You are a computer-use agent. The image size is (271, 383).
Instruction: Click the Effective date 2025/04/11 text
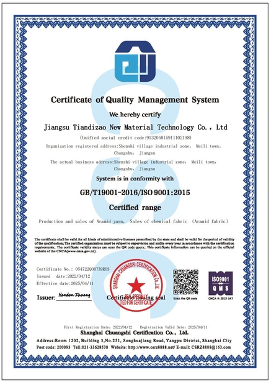click(65, 283)
